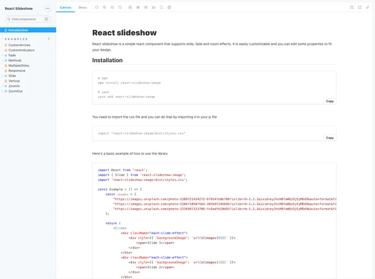Click "You need to import the css file" text
Image resolution: width=375 pixels, height=279 pixels.
click(x=154, y=117)
